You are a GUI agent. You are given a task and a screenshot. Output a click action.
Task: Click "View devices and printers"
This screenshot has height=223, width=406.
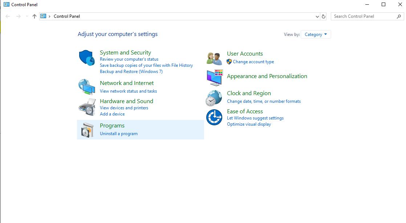tap(124, 108)
